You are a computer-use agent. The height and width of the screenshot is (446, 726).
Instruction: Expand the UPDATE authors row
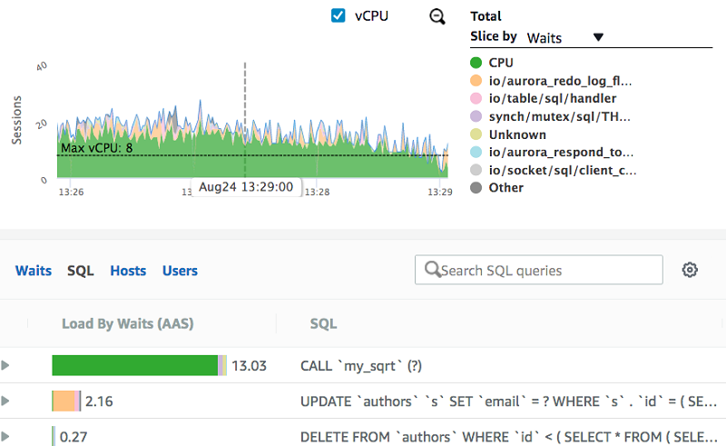coord(5,401)
